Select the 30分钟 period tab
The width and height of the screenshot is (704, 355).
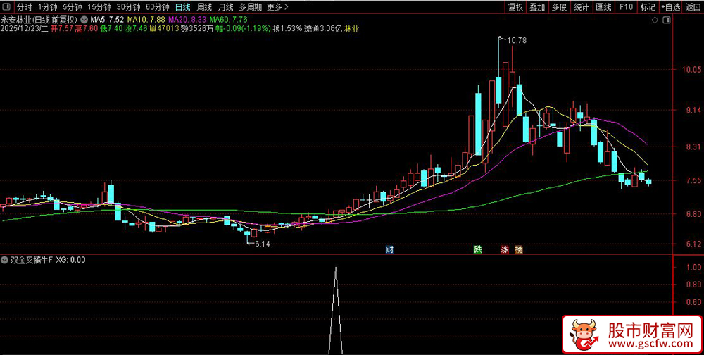(128, 7)
